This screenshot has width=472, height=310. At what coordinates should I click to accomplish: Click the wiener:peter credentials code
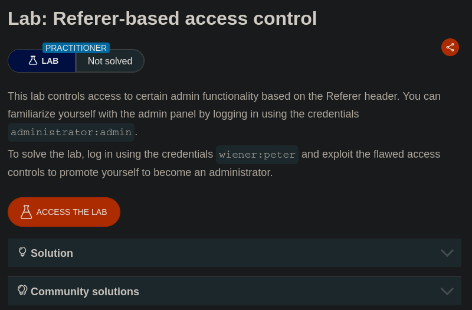pyautogui.click(x=257, y=155)
